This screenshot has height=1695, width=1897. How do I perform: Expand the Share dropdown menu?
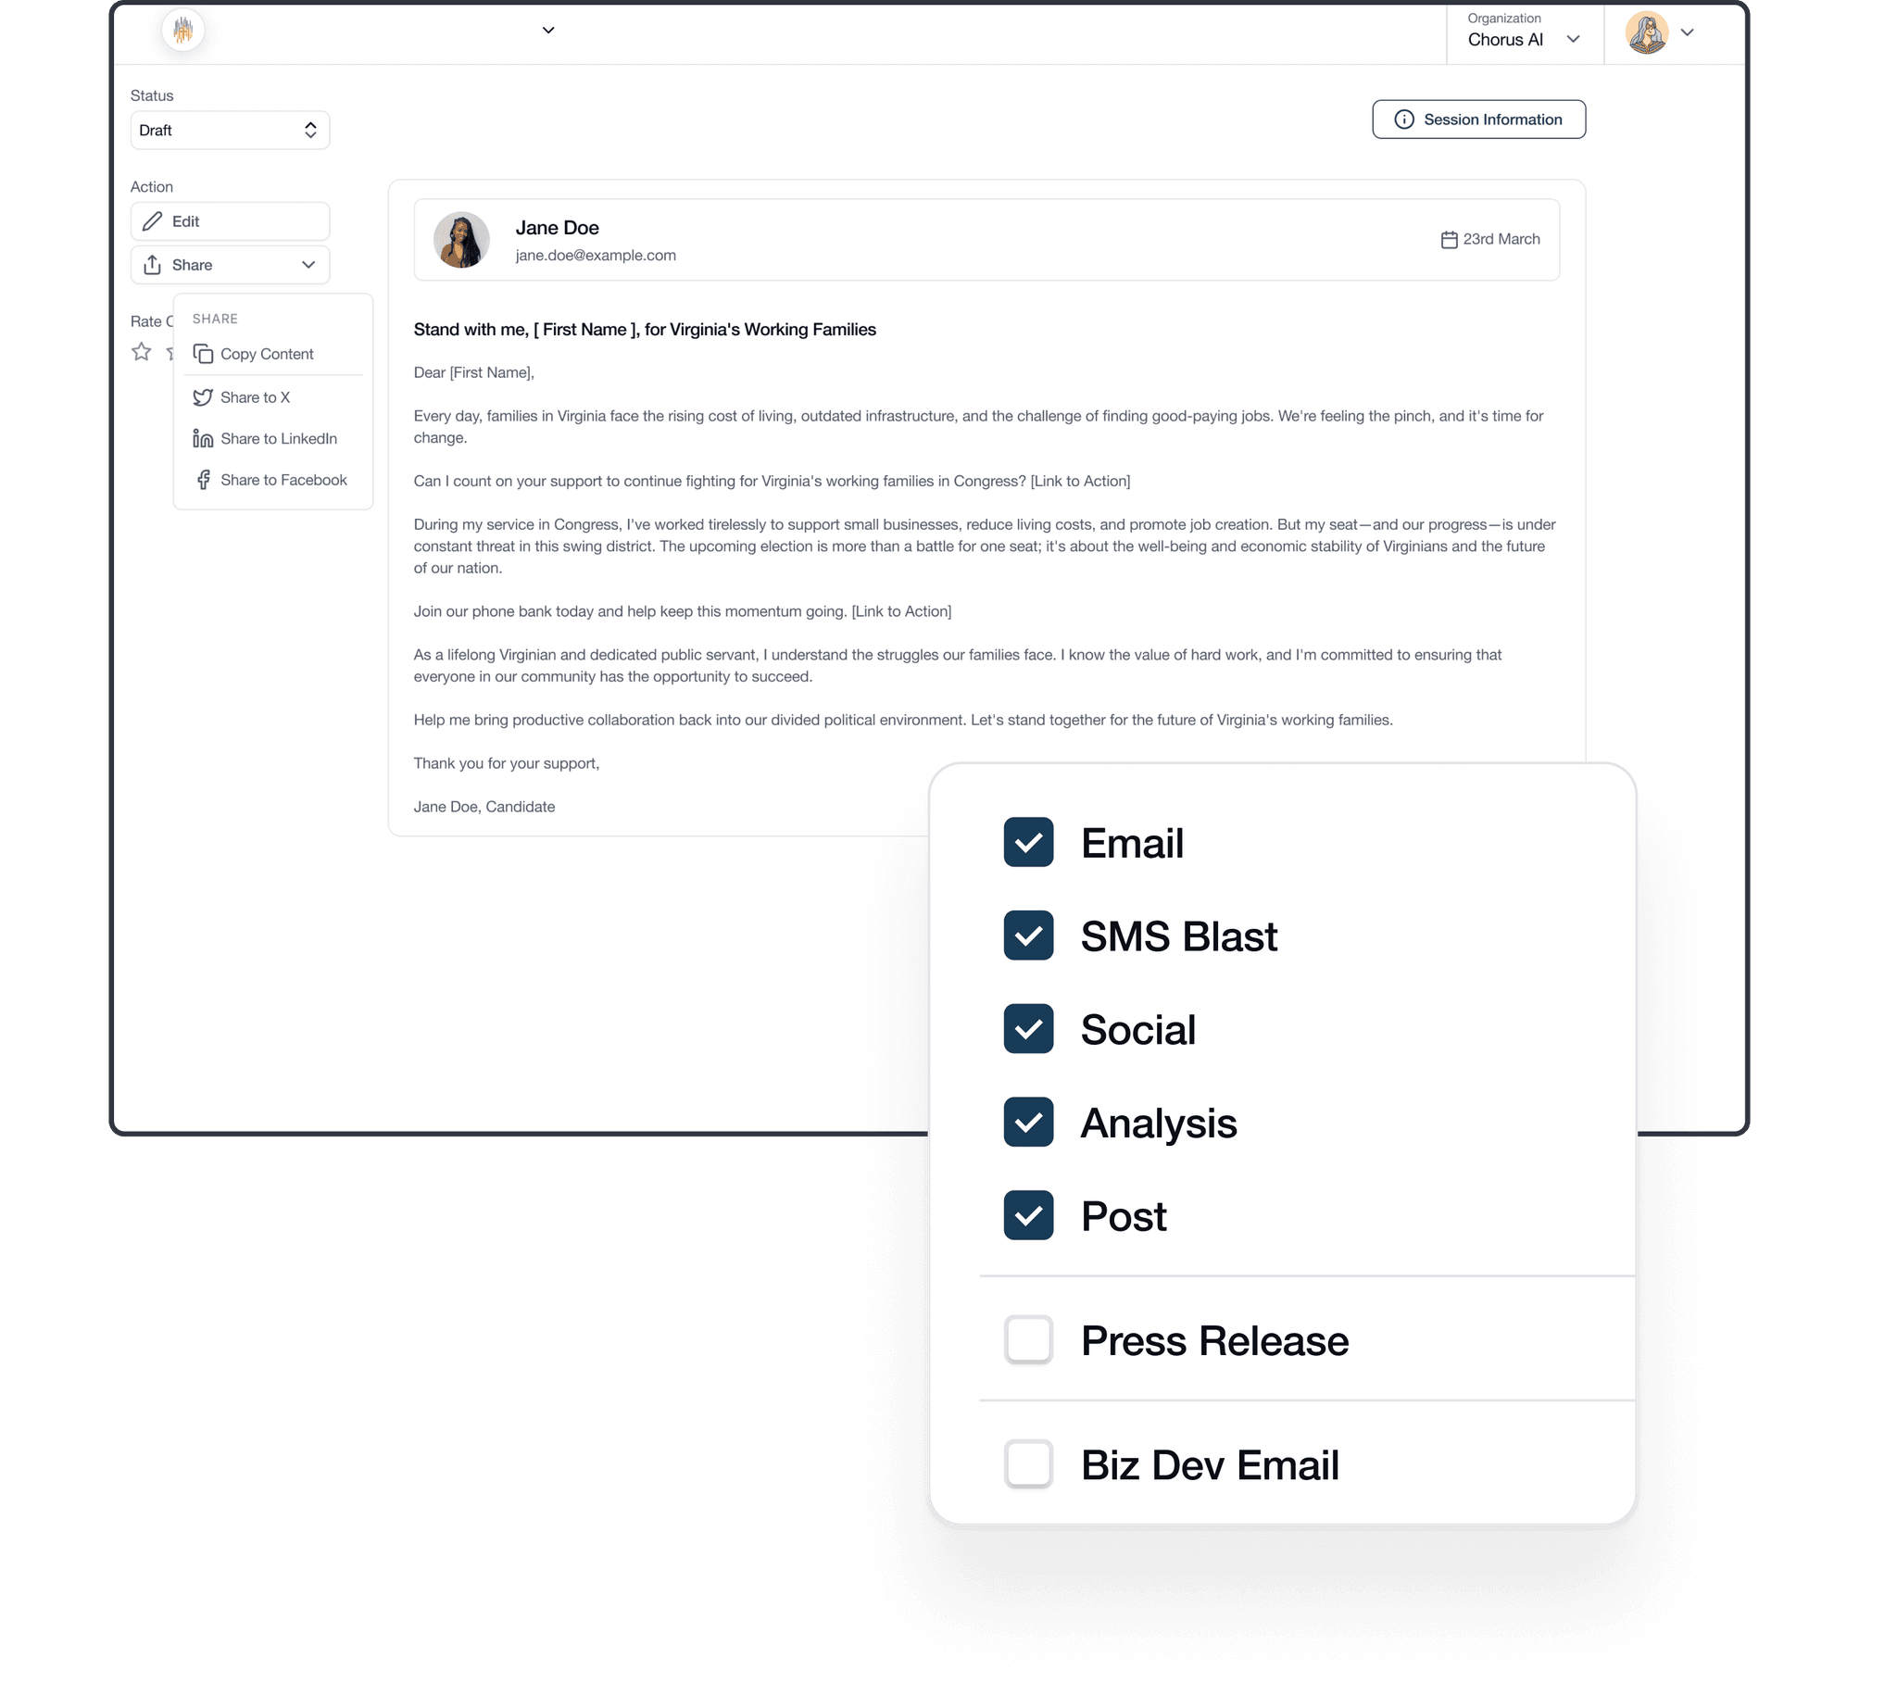pyautogui.click(x=229, y=265)
